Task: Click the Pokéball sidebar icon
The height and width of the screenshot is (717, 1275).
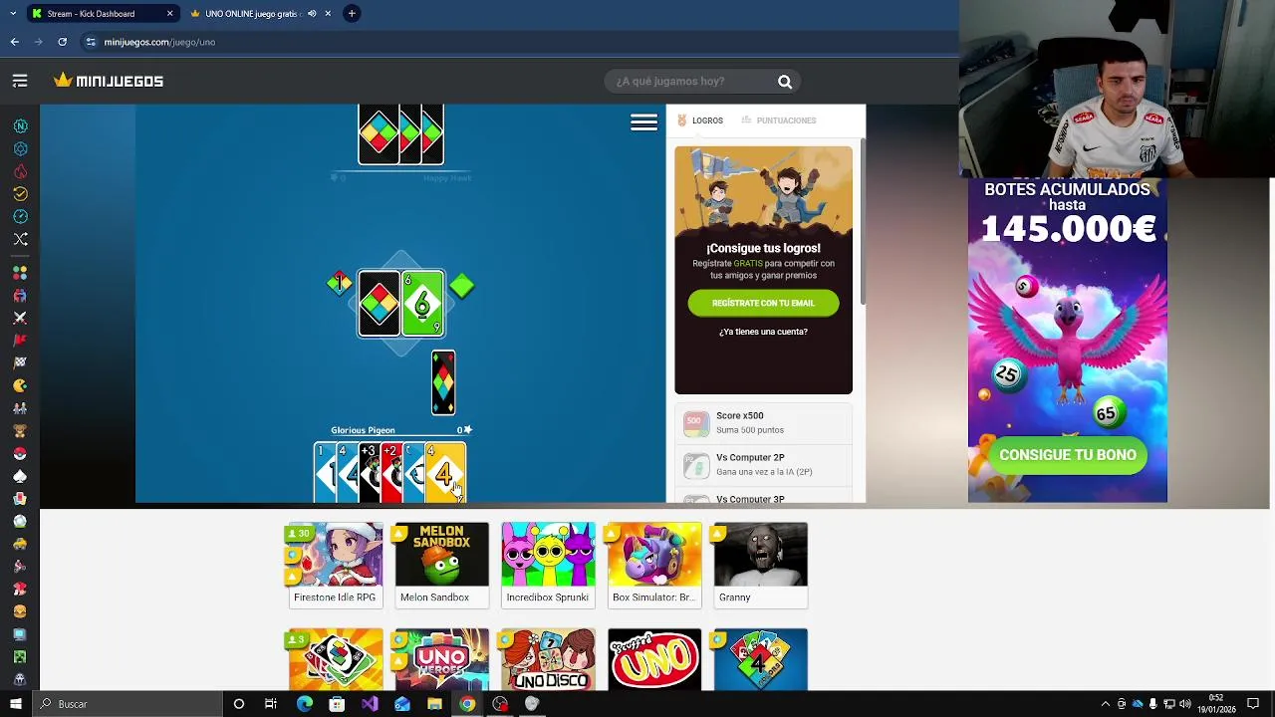Action: 20,453
